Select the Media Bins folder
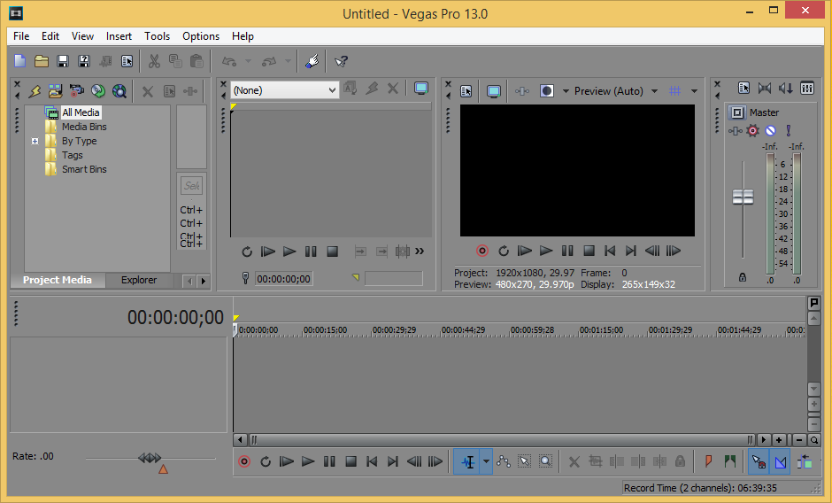Viewport: 832px width, 503px height. (84, 127)
